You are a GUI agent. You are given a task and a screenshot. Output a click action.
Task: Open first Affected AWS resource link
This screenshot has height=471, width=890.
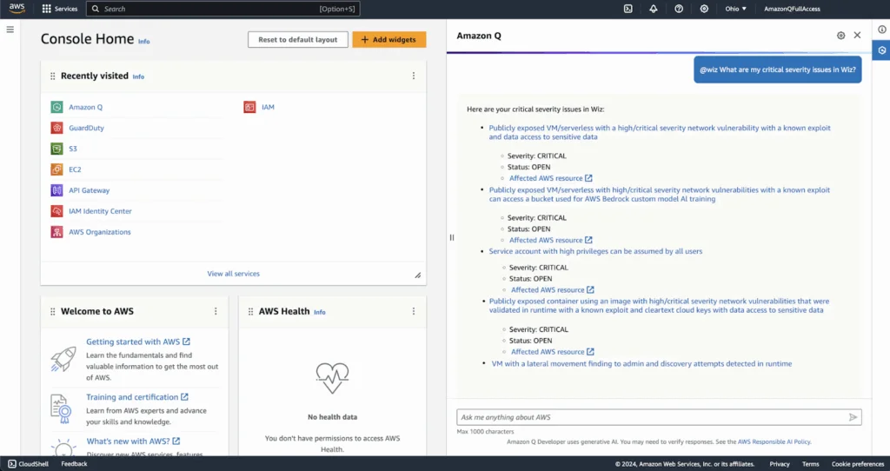pos(550,178)
